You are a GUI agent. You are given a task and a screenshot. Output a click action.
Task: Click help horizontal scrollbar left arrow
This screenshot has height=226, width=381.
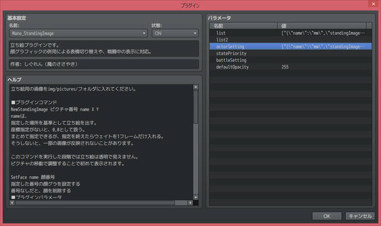[x=12, y=203]
